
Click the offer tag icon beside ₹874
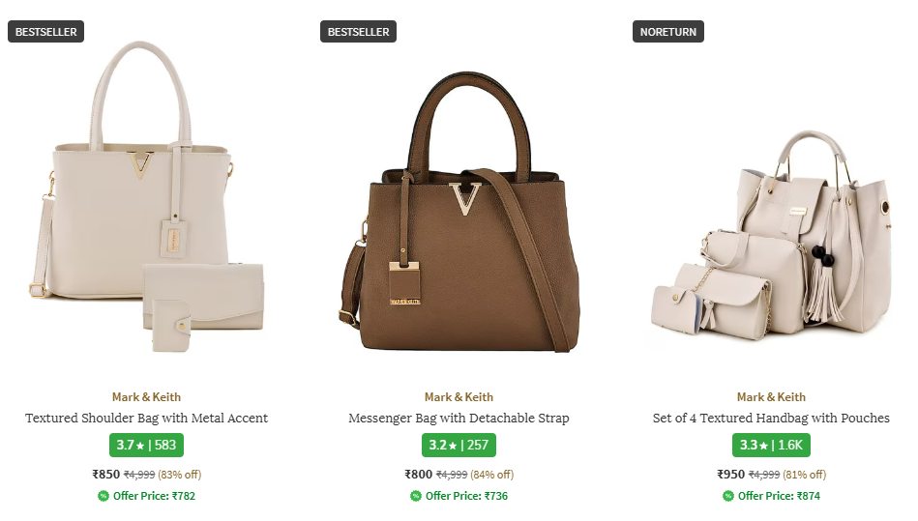(x=728, y=496)
